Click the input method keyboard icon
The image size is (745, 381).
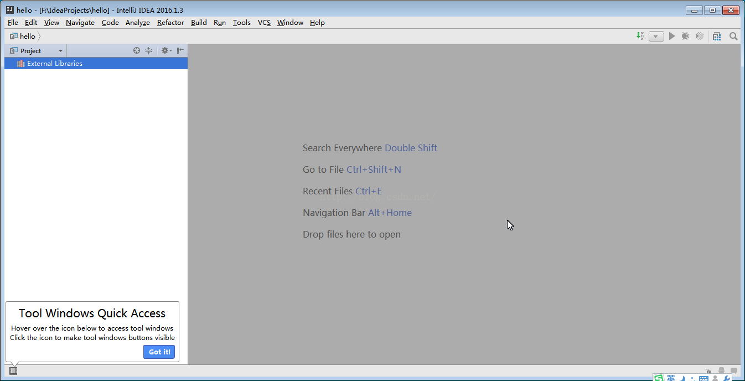click(703, 379)
